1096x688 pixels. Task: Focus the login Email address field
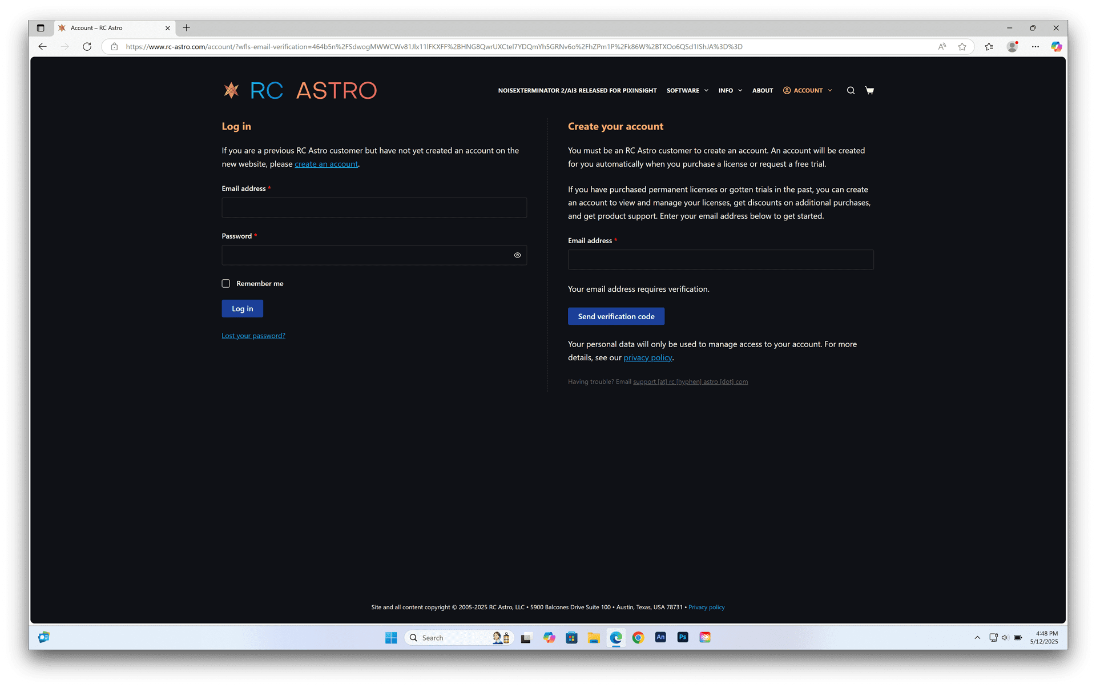(374, 208)
